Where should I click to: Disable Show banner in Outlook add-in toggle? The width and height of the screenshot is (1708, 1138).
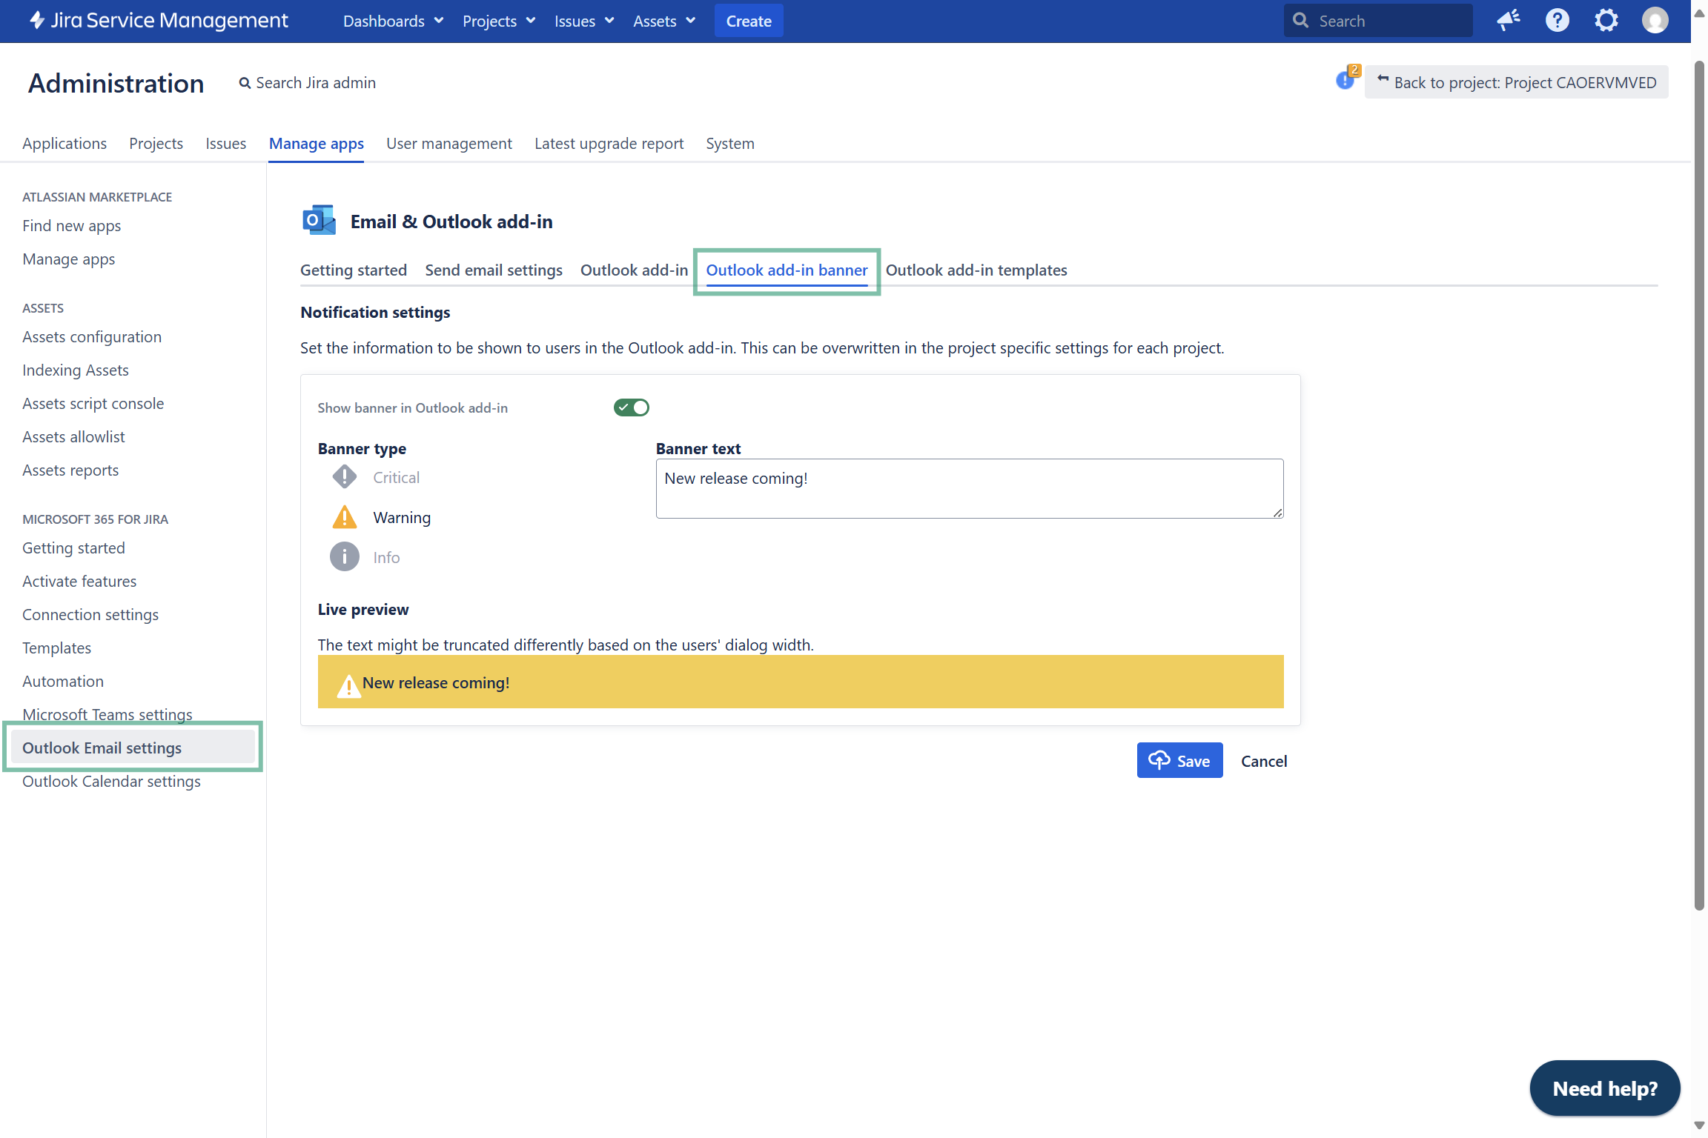[631, 407]
